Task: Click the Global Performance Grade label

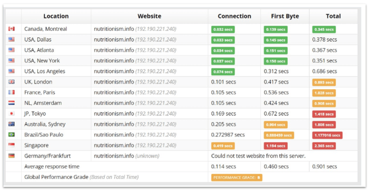Action: (x=56, y=177)
